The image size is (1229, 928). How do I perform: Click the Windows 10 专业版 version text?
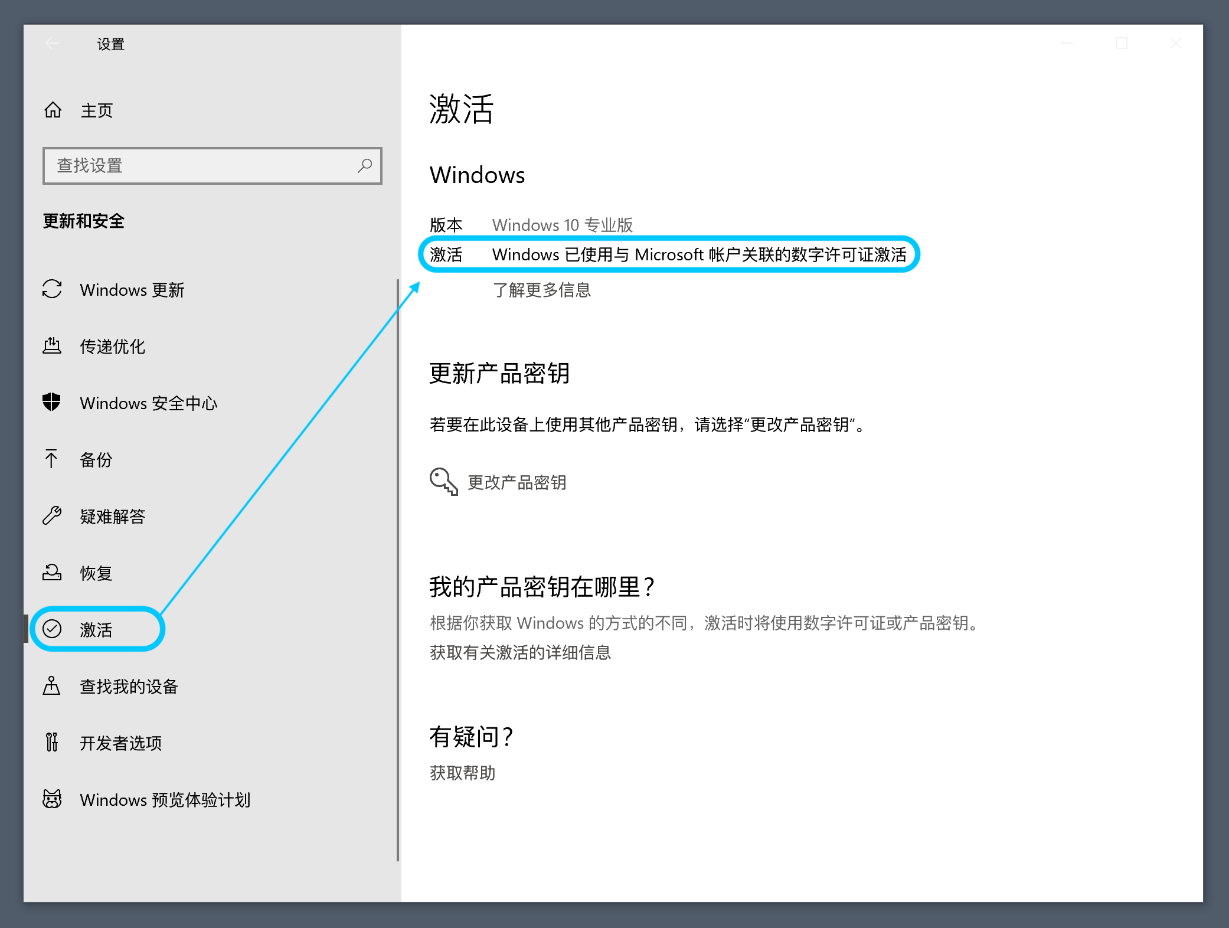coord(563,225)
